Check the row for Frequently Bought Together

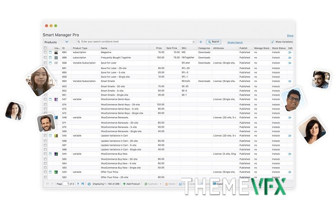(45, 58)
